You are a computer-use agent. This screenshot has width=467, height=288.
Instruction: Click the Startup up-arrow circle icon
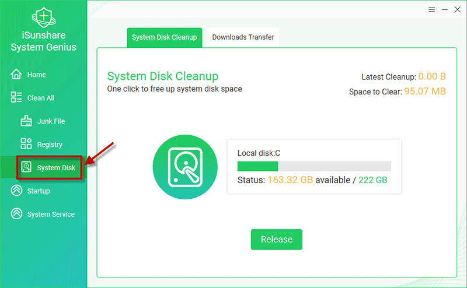[x=16, y=190]
